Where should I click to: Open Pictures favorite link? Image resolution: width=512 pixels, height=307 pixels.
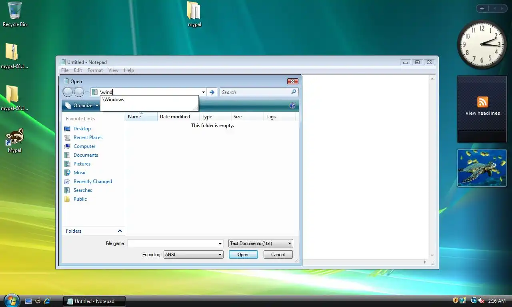point(82,164)
